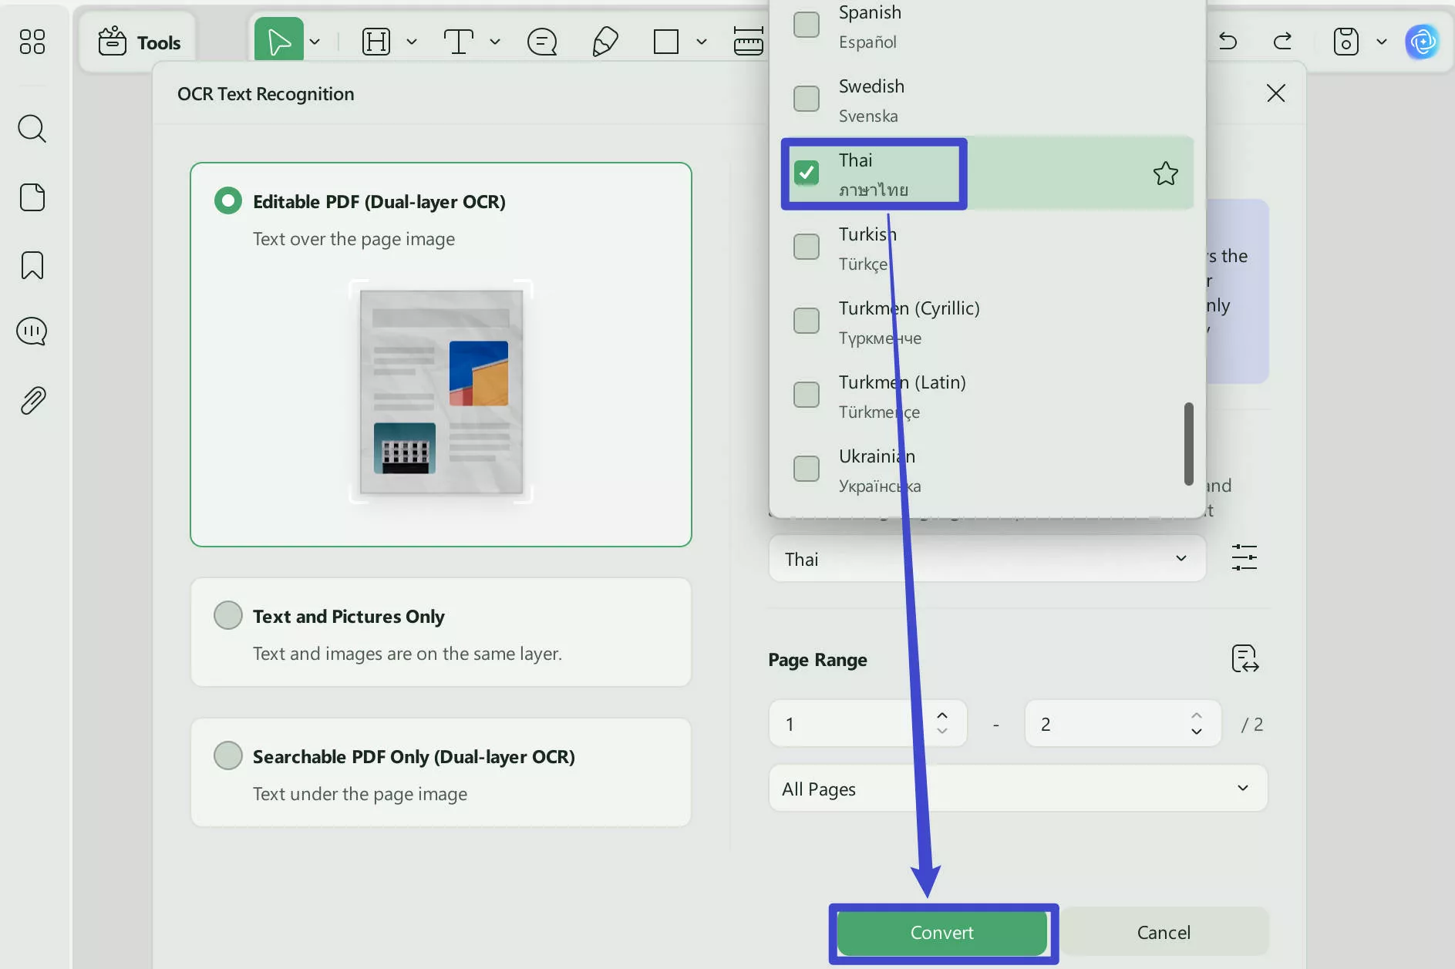Screen dimensions: 1455x969
Task: Open OCR language settings sliders icon
Action: (1244, 557)
